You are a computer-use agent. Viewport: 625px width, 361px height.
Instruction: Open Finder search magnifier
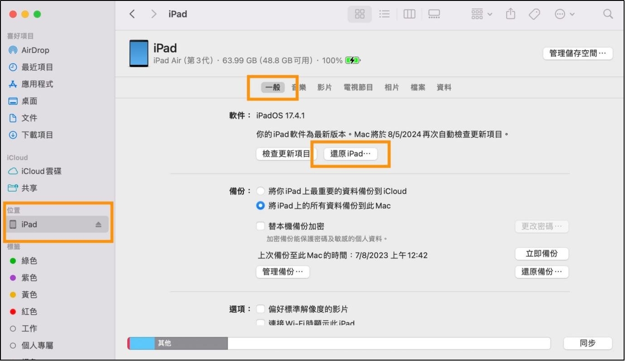coord(608,14)
